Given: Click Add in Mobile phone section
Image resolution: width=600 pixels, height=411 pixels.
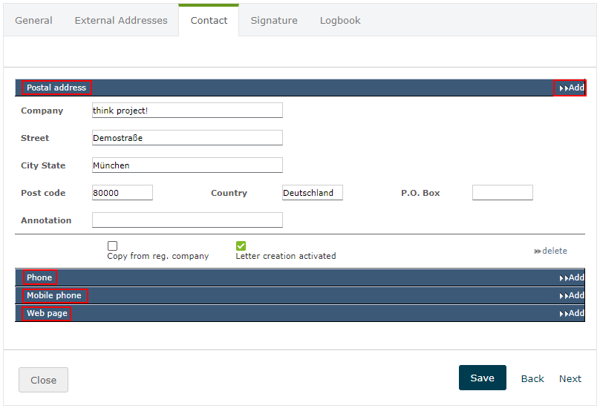Looking at the screenshot, I should (x=572, y=295).
